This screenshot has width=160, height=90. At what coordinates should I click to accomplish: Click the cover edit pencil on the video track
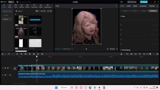[x=15, y=68]
